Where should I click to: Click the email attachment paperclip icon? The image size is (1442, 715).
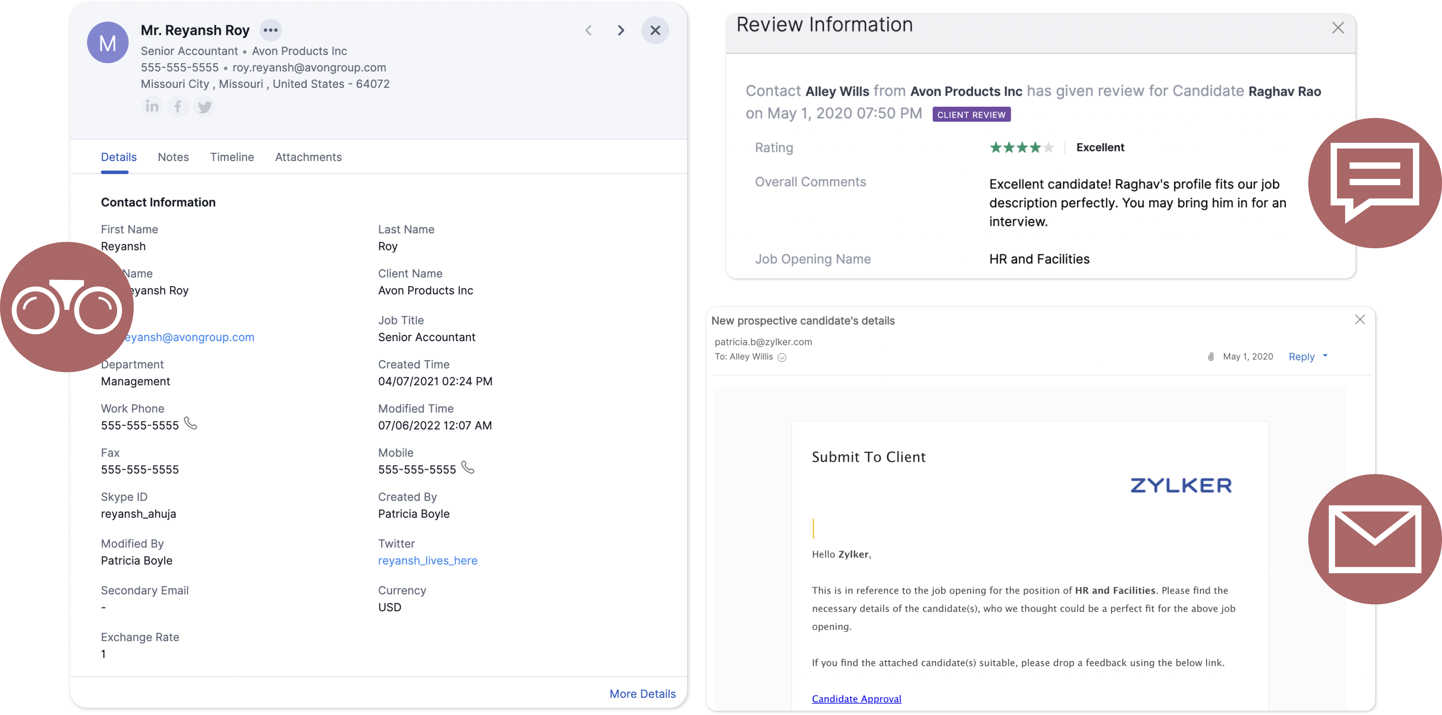click(1210, 357)
